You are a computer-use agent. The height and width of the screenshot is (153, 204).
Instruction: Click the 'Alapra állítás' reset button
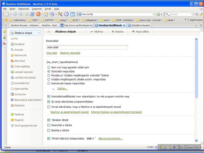tap(140, 32)
